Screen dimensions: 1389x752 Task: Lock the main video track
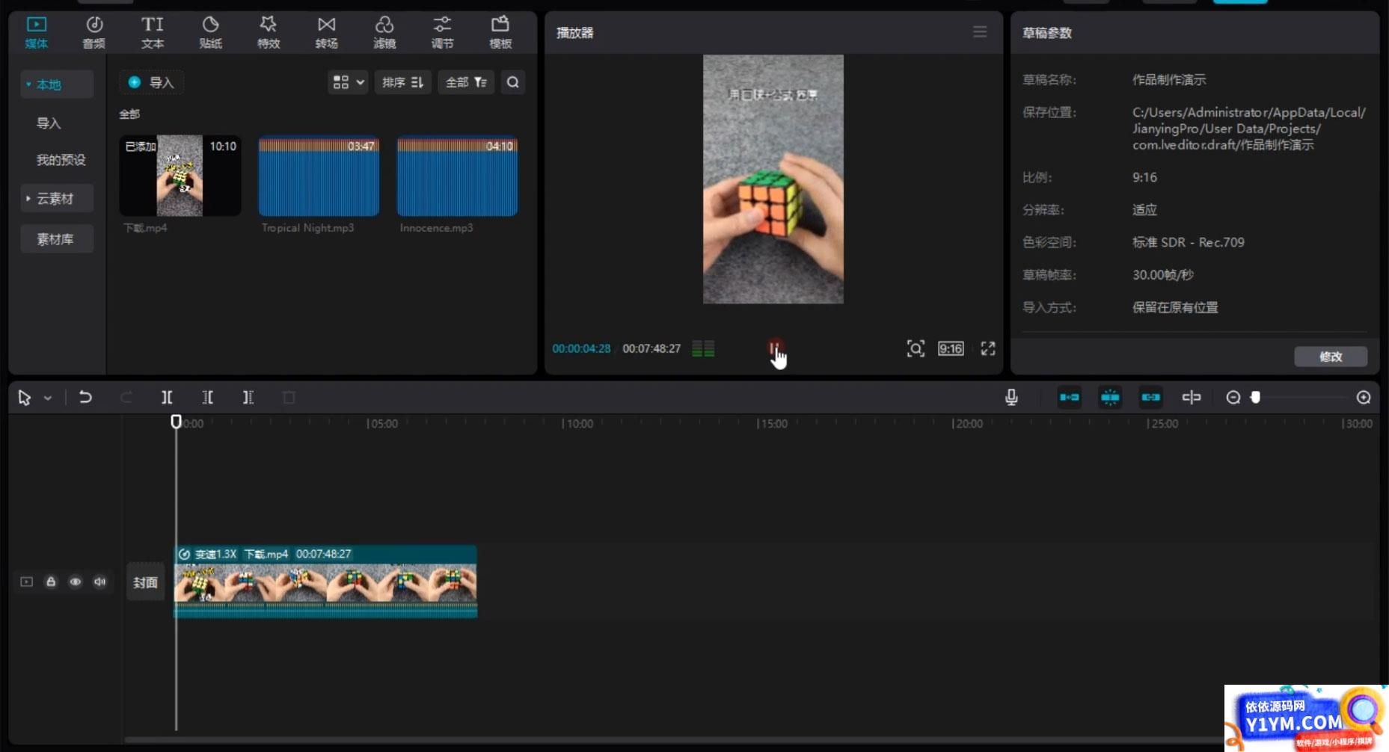tap(51, 582)
